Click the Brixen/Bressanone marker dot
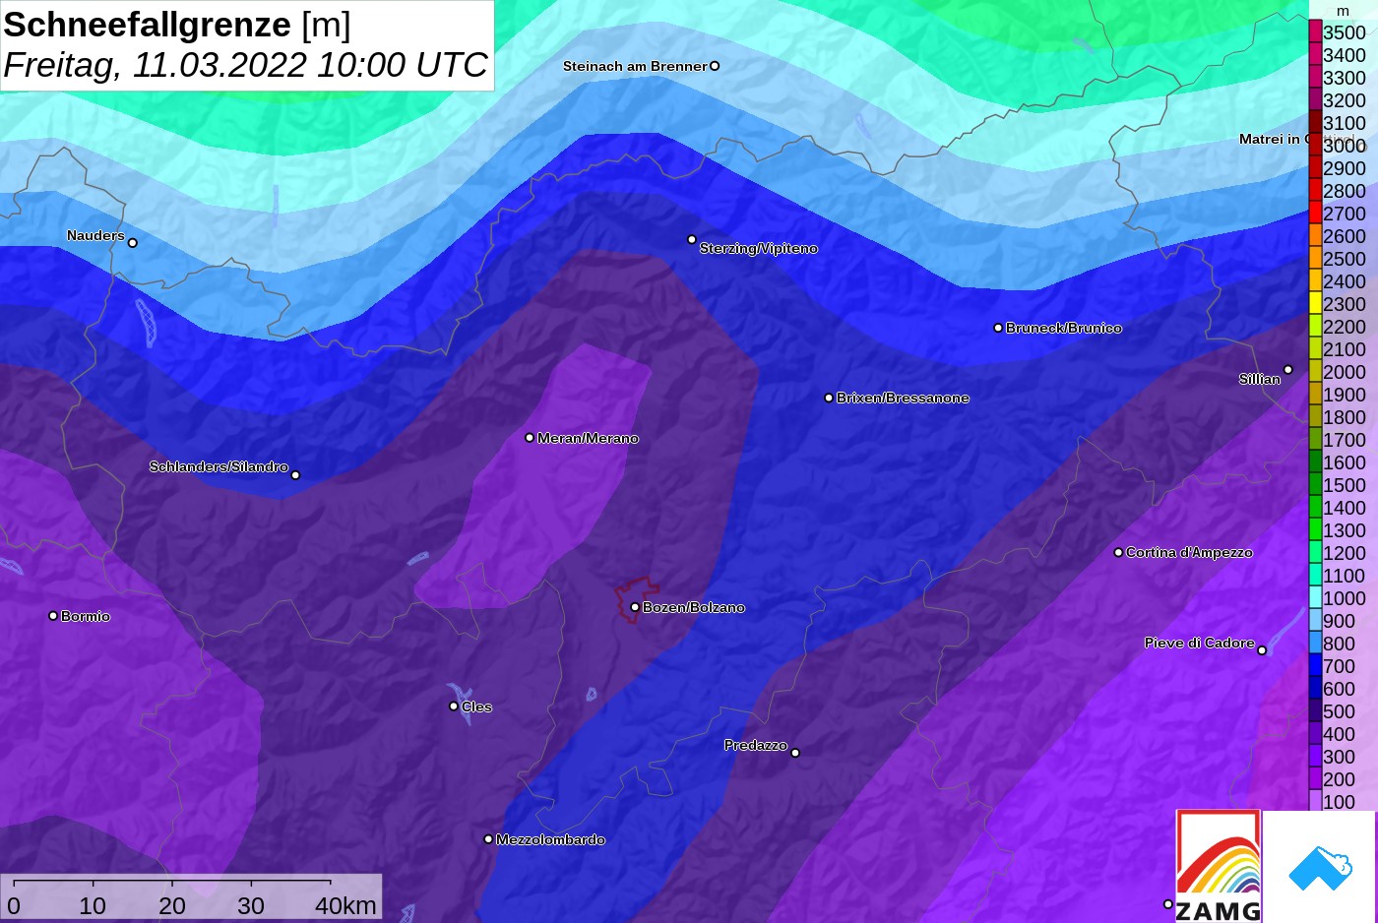Image resolution: width=1378 pixels, height=923 pixels. (829, 398)
